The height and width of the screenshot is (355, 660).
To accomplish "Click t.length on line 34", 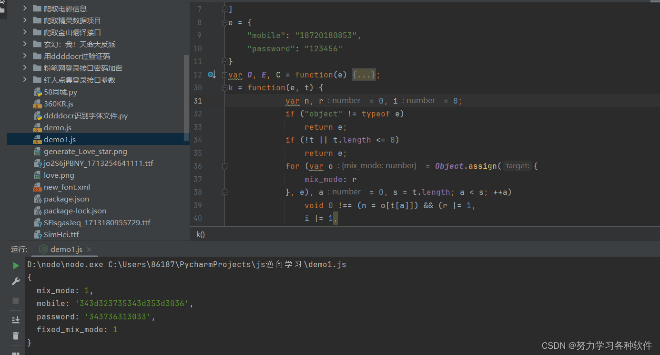I will [352, 140].
